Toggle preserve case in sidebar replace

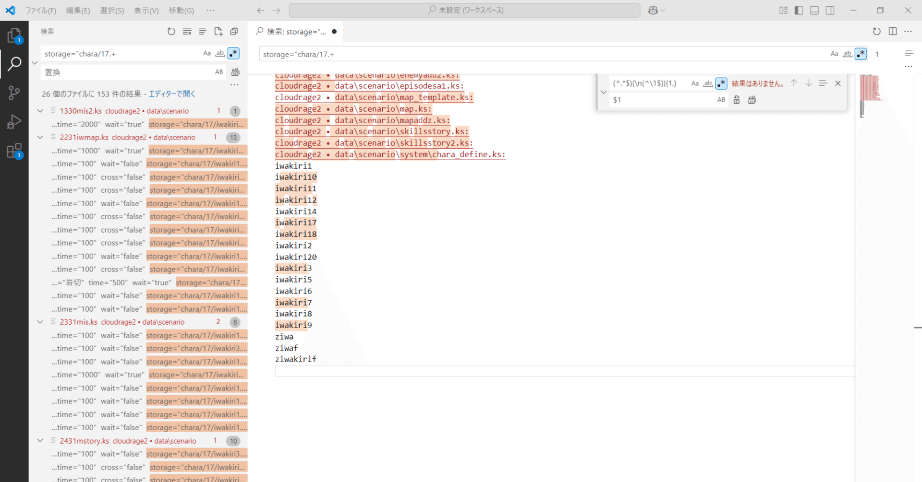[219, 72]
